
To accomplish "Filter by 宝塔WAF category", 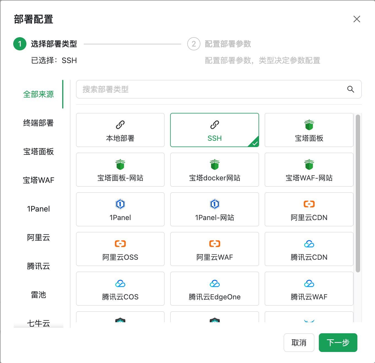I will [x=39, y=180].
